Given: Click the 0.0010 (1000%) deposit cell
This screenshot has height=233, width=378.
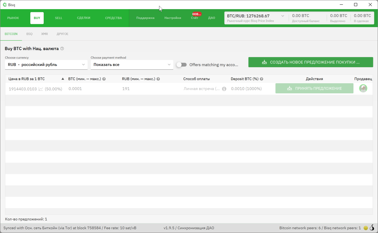Looking at the screenshot, I should [x=246, y=89].
